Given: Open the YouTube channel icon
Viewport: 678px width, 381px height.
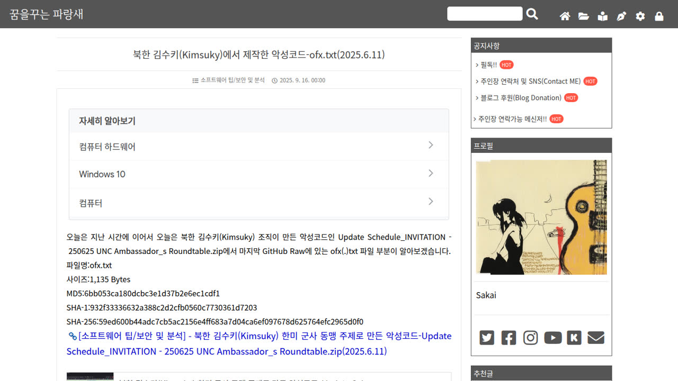Looking at the screenshot, I should tap(552, 338).
